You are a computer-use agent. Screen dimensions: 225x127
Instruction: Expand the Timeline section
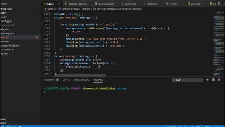20,123
